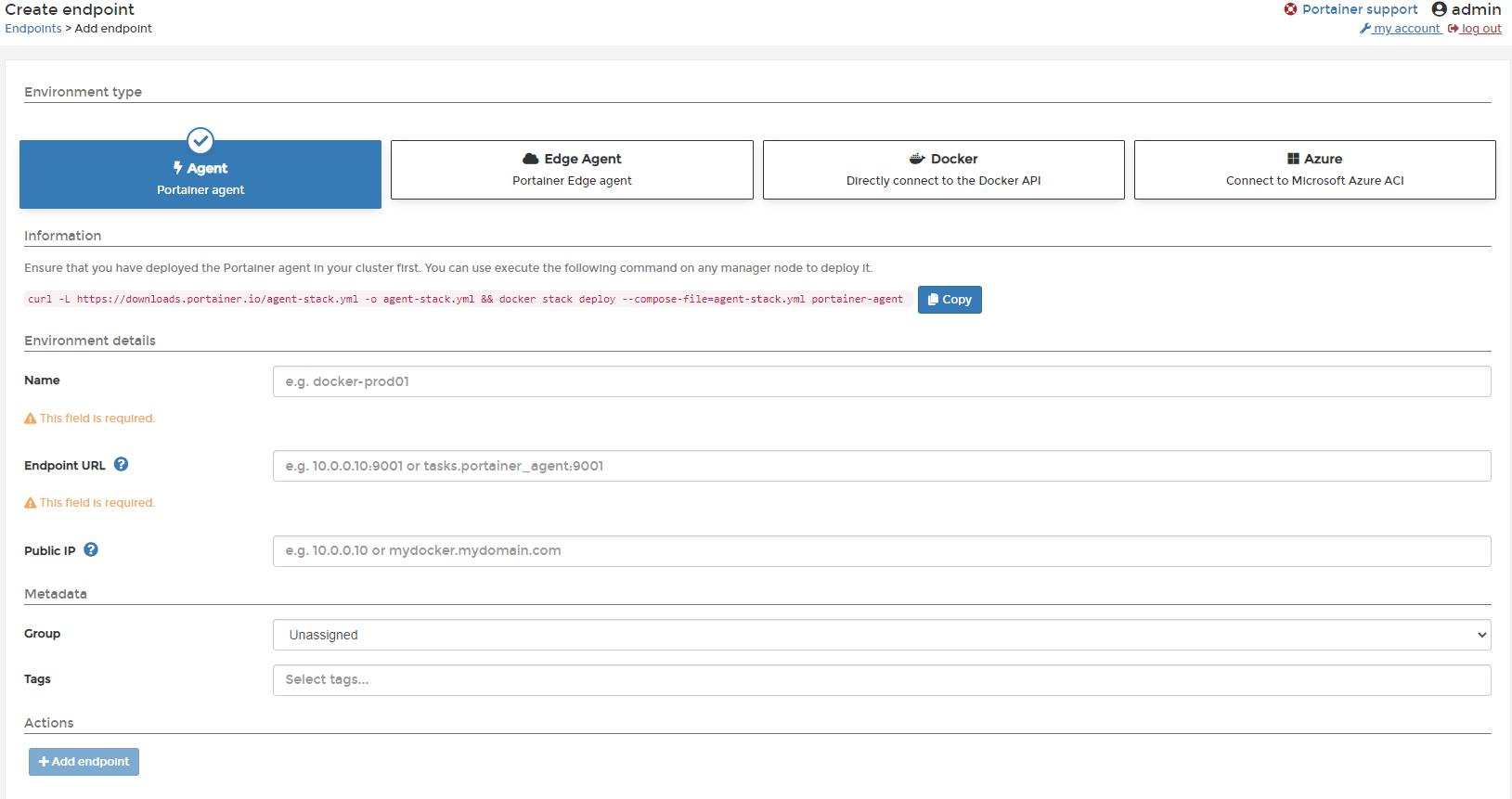Open Portainer support link

click(x=1360, y=9)
